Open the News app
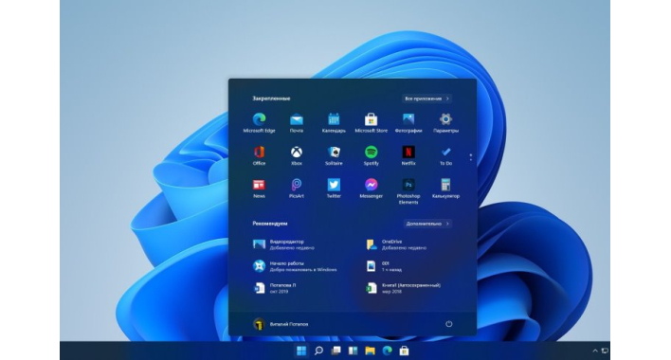The width and height of the screenshot is (671, 360). pyautogui.click(x=259, y=189)
